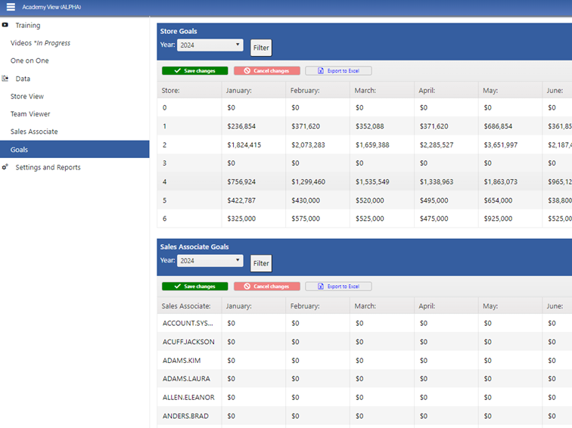Navigate to Store View

coord(27,96)
